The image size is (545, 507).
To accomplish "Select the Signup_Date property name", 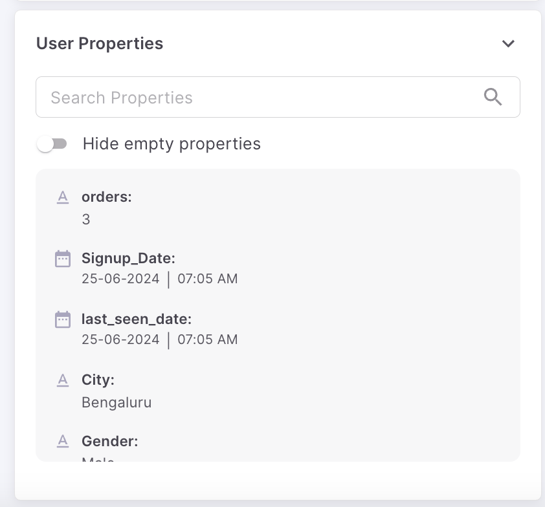I will [128, 259].
